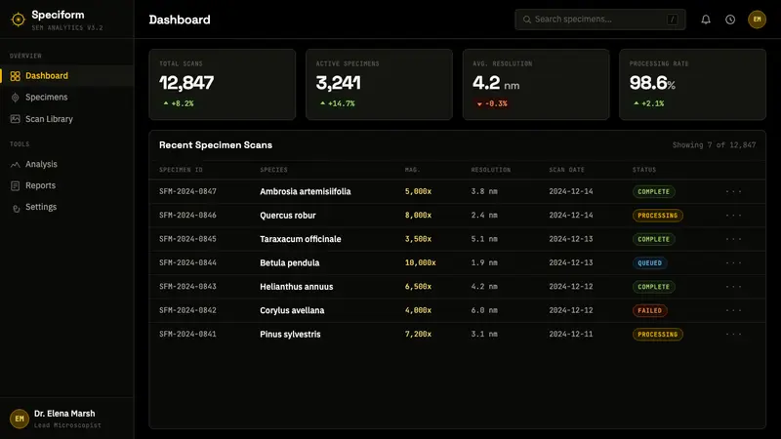Viewport: 781px width, 439px height.
Task: Open more options for SFM-2024-0845 row
Action: (733, 239)
